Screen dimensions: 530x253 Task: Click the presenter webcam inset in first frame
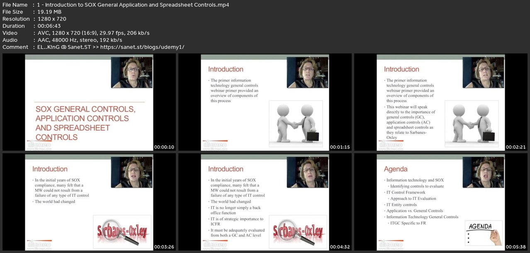[x=132, y=72]
